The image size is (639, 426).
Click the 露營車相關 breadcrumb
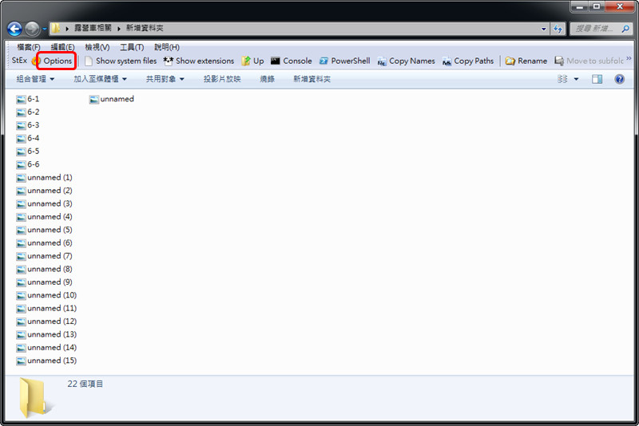tap(93, 28)
